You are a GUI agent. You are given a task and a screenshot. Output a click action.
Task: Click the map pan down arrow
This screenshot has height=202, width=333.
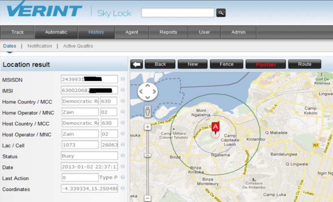[x=148, y=97]
